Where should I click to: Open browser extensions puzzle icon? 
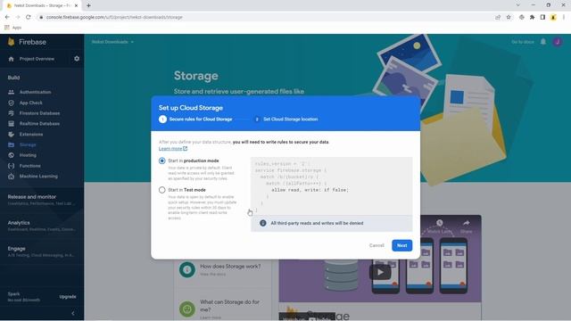click(532, 17)
